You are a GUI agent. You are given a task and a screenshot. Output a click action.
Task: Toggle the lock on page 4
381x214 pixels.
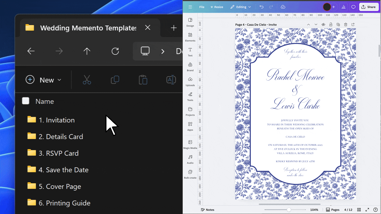[x=331, y=25]
